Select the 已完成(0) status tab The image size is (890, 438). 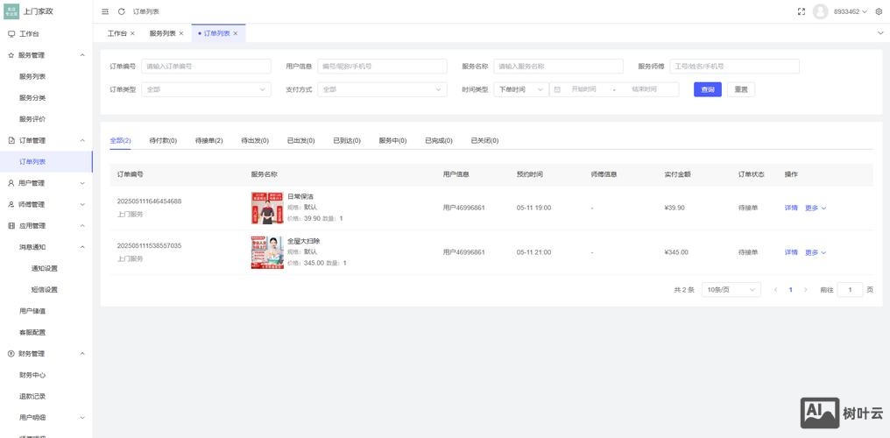click(x=439, y=140)
